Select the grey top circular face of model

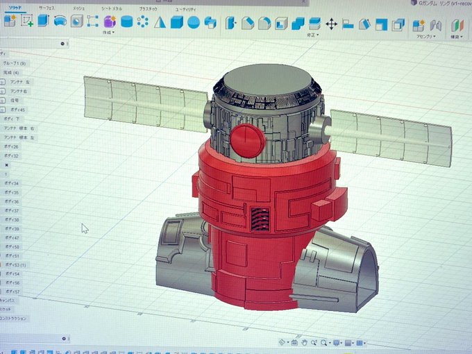click(267, 80)
